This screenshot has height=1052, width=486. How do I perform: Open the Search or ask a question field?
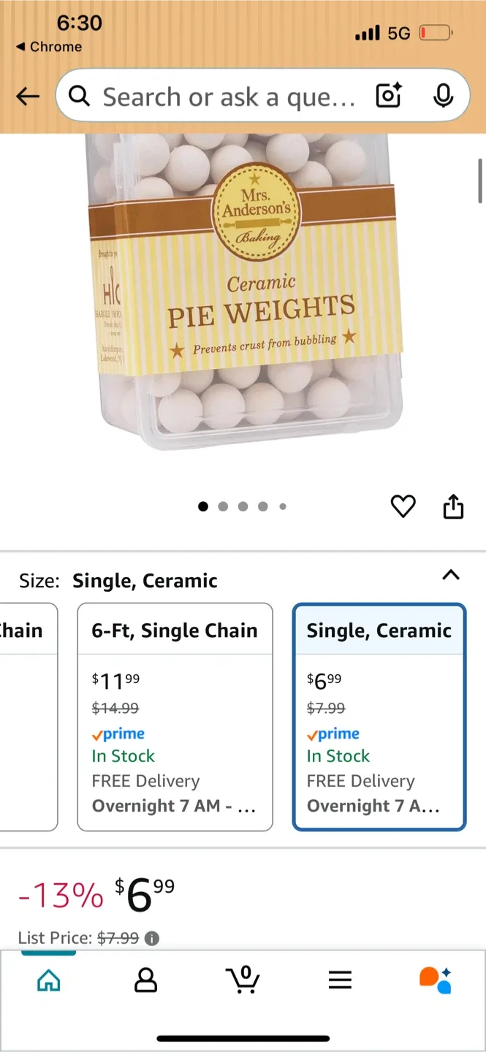(219, 96)
